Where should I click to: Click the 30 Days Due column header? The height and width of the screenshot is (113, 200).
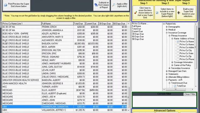pos(106,24)
